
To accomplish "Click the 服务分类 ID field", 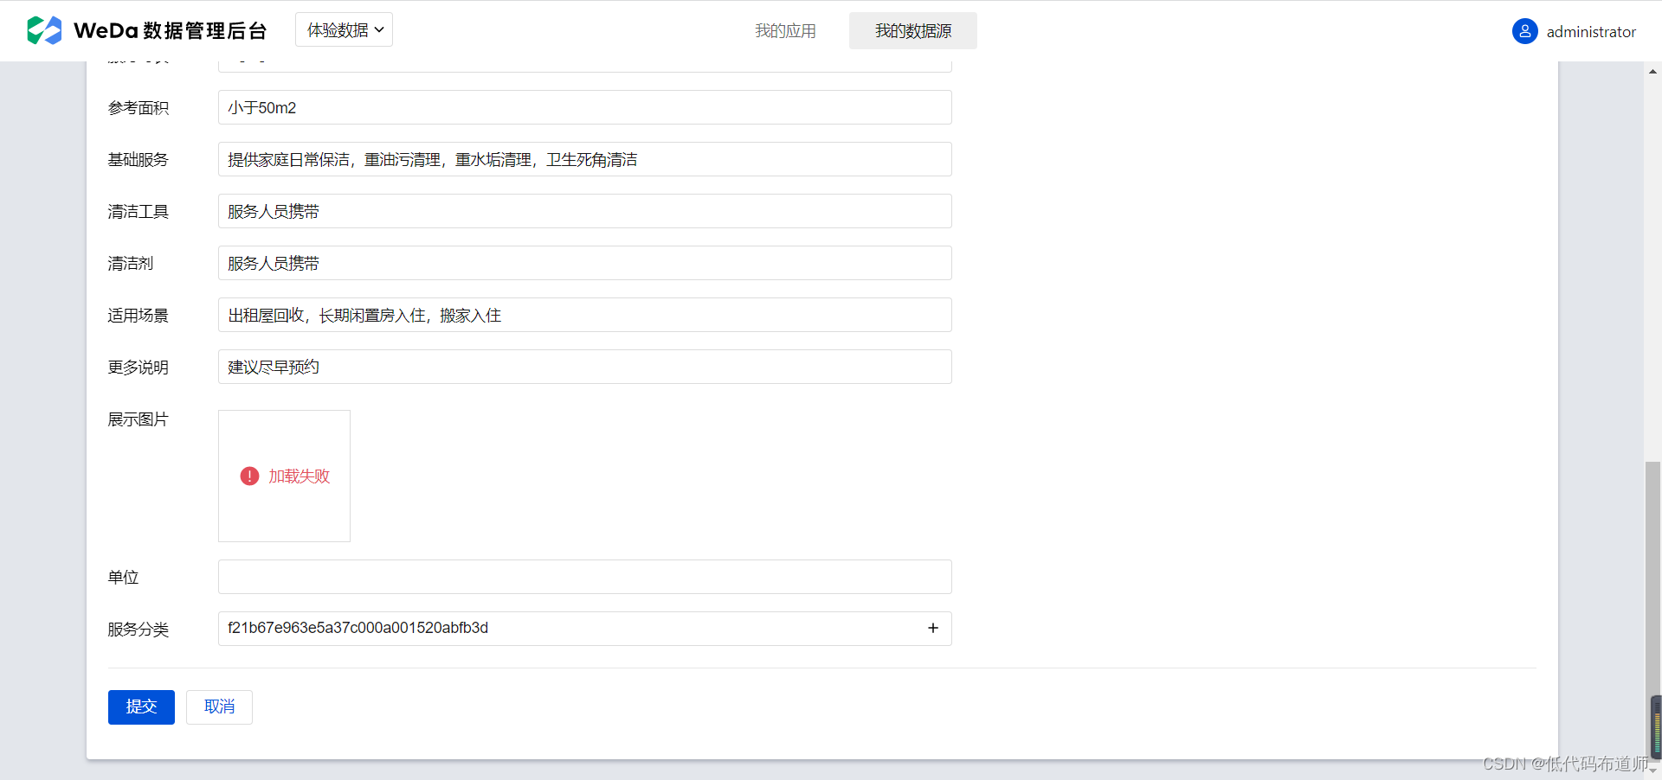I will pyautogui.click(x=585, y=629).
